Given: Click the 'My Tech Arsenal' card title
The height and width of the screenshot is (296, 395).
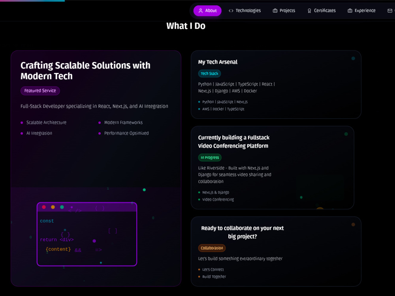Looking at the screenshot, I should pos(218,62).
